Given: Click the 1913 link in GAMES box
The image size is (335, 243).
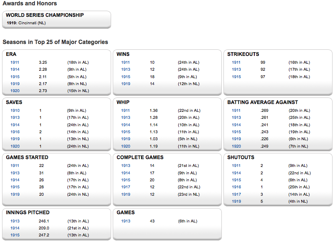Looking at the screenshot, I should point(126,221).
